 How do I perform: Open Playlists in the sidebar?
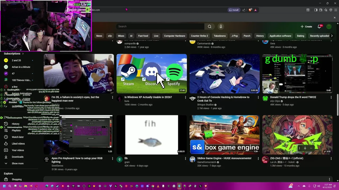(x=16, y=130)
